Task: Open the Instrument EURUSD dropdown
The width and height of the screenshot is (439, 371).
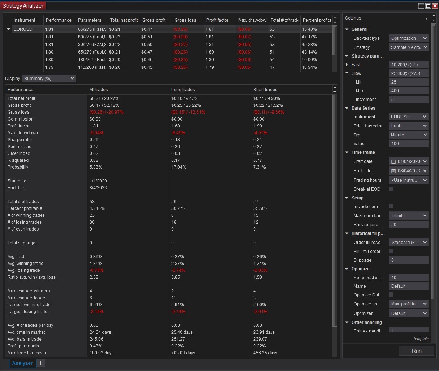Action: click(x=409, y=117)
